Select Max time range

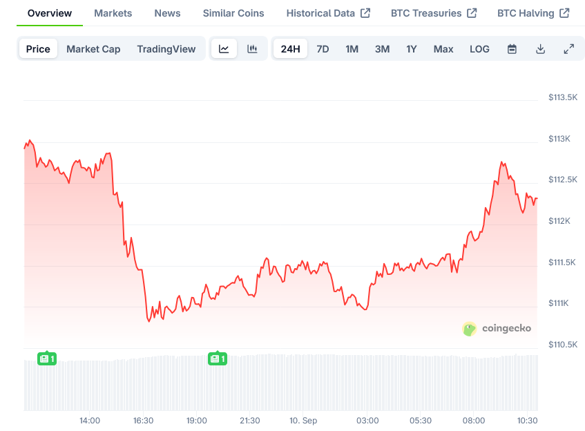pyautogui.click(x=443, y=49)
